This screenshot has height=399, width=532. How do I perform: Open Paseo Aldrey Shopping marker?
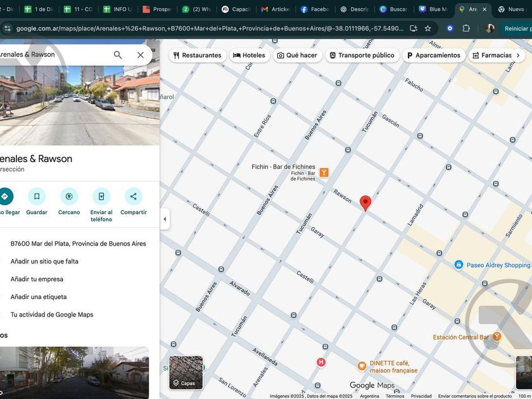459,265
